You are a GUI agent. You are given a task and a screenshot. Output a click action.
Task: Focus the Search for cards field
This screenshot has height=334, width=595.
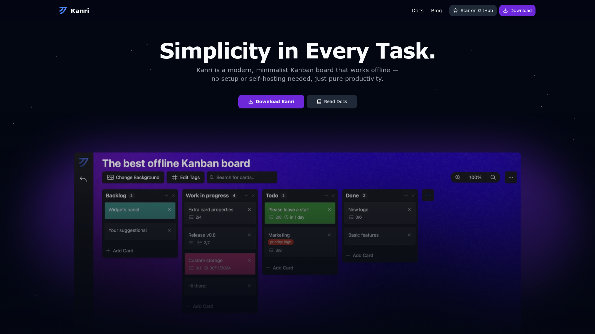click(x=242, y=178)
